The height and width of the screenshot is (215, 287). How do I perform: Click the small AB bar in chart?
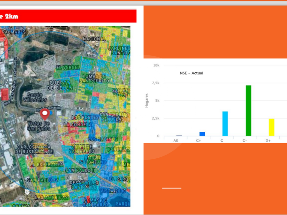click(x=179, y=136)
